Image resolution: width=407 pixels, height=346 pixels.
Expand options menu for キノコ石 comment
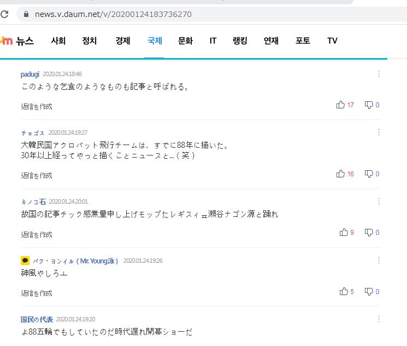coord(379,201)
